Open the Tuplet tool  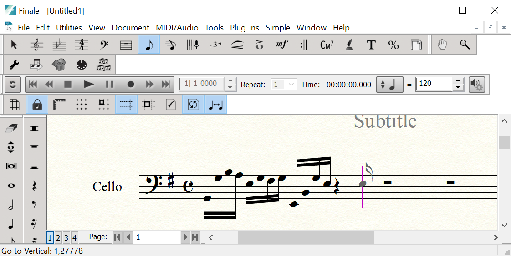coord(215,45)
